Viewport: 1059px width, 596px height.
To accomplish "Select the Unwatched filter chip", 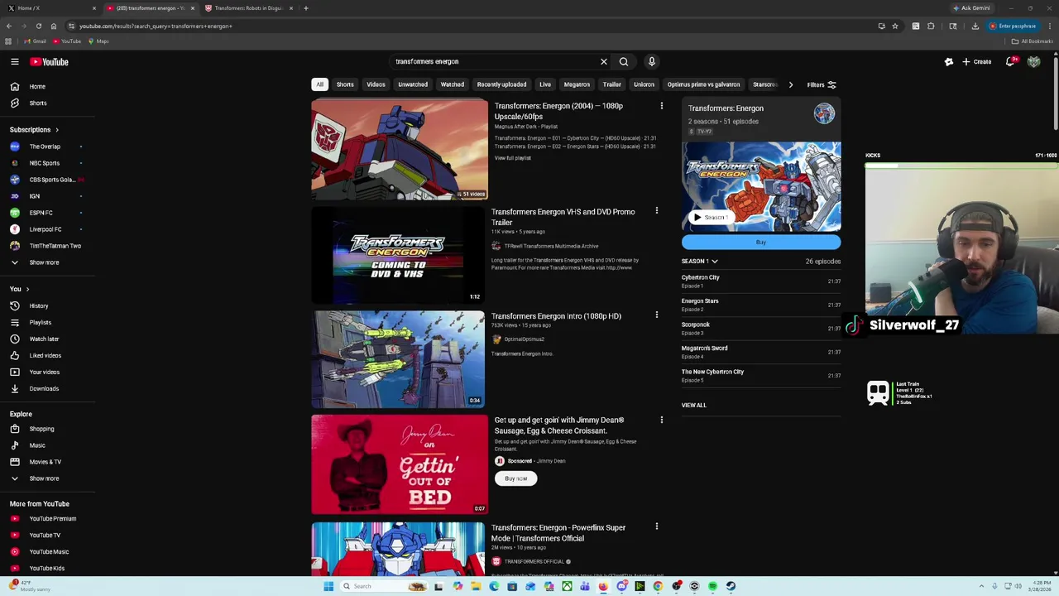I will [x=413, y=84].
